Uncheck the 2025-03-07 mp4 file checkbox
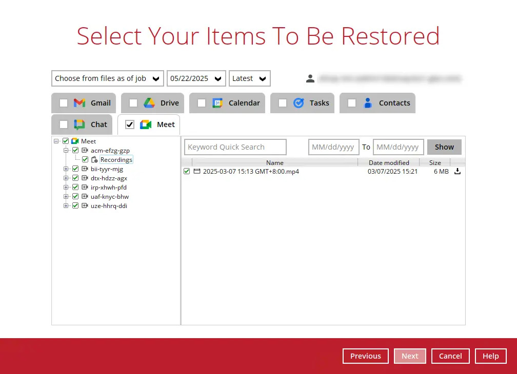517x374 pixels. point(187,172)
